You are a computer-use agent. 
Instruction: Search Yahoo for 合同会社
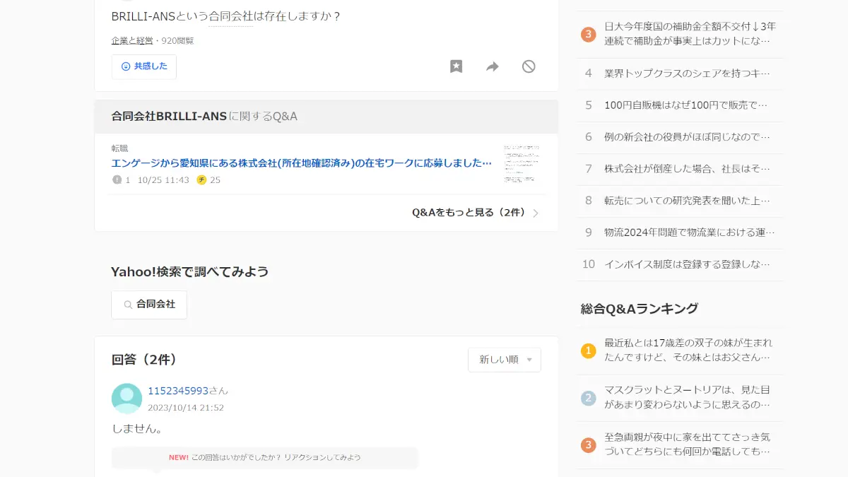(x=149, y=305)
